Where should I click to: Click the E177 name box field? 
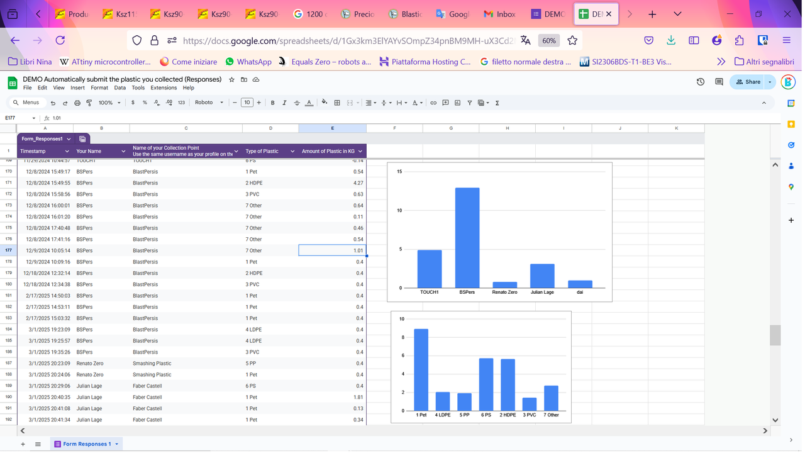point(18,118)
